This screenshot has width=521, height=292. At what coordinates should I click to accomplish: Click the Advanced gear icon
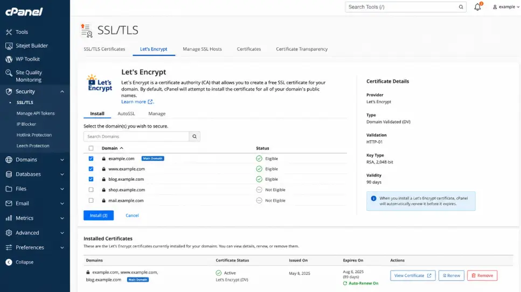pos(9,233)
